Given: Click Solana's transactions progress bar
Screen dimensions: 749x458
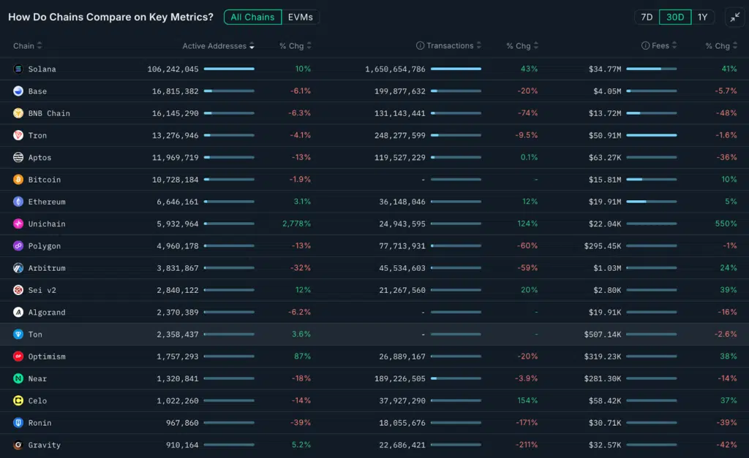Looking at the screenshot, I should click(456, 69).
